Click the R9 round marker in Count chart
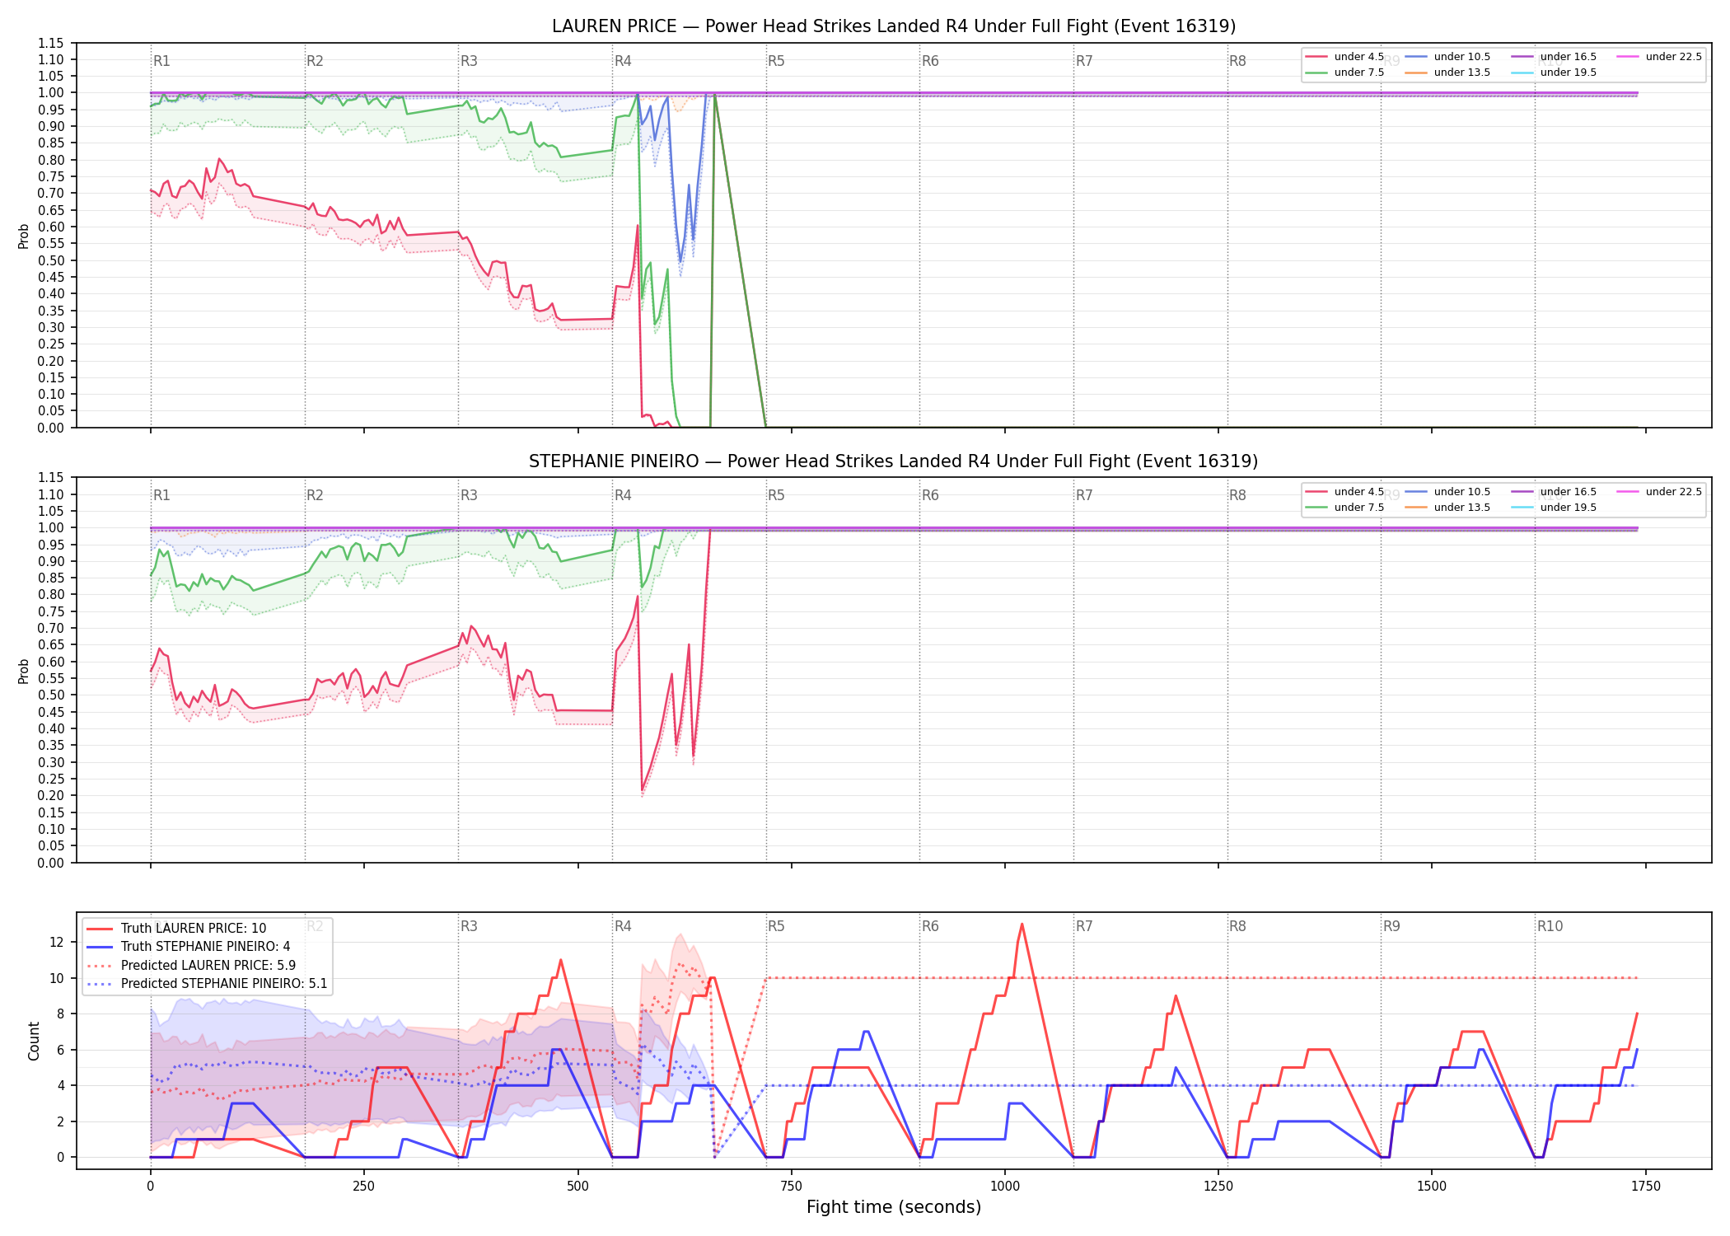Image resolution: width=1730 pixels, height=1236 pixels. point(1391,926)
